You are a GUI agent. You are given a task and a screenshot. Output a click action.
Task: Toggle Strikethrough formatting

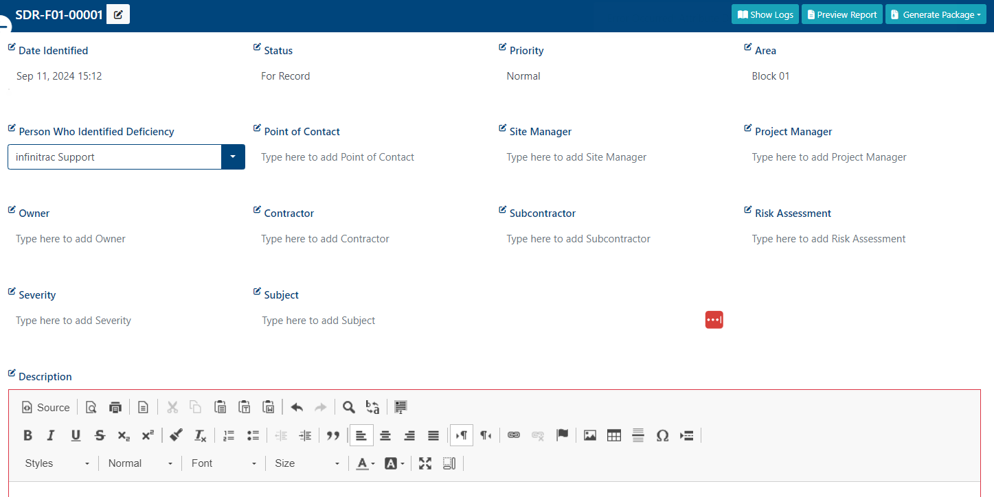click(100, 435)
